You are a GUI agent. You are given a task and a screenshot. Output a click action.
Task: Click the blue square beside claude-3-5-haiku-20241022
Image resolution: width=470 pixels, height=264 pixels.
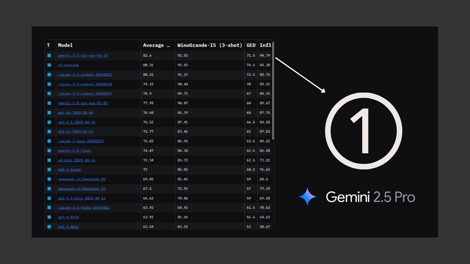coord(49,208)
